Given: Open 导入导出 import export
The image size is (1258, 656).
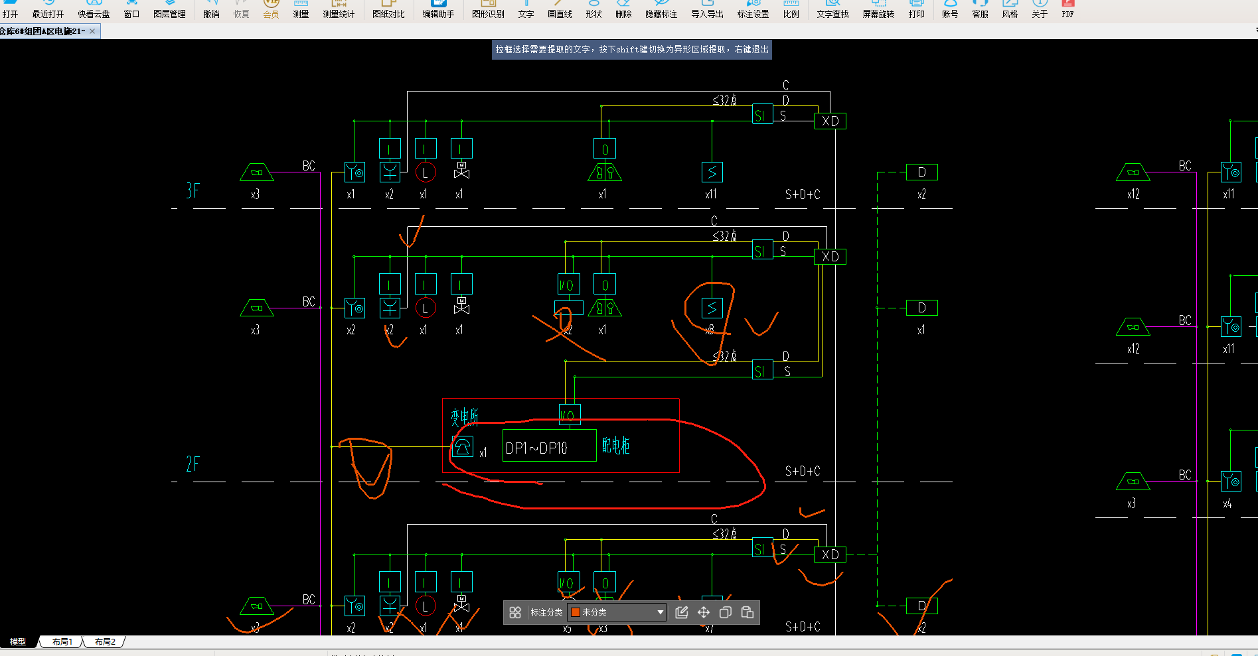Looking at the screenshot, I should 707,9.
